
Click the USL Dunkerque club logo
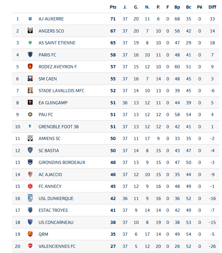coord(30,198)
